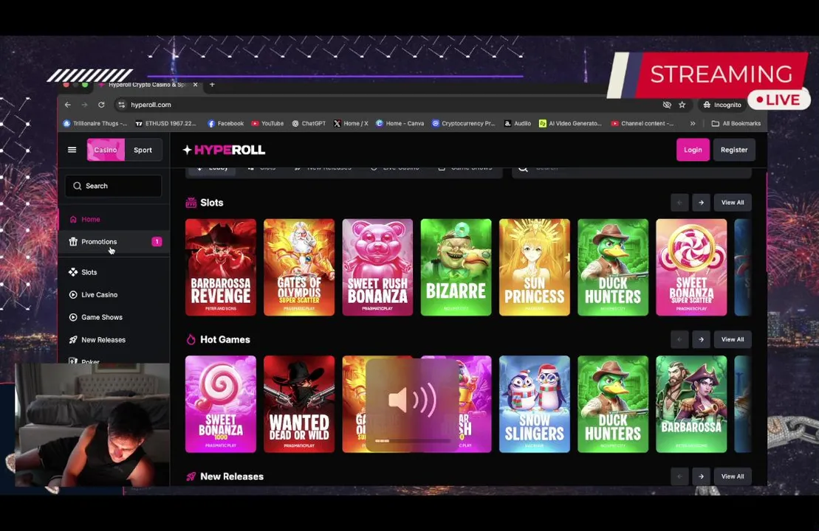Open Sweet Rush Bonanza slot
This screenshot has height=531, width=819.
(x=377, y=267)
